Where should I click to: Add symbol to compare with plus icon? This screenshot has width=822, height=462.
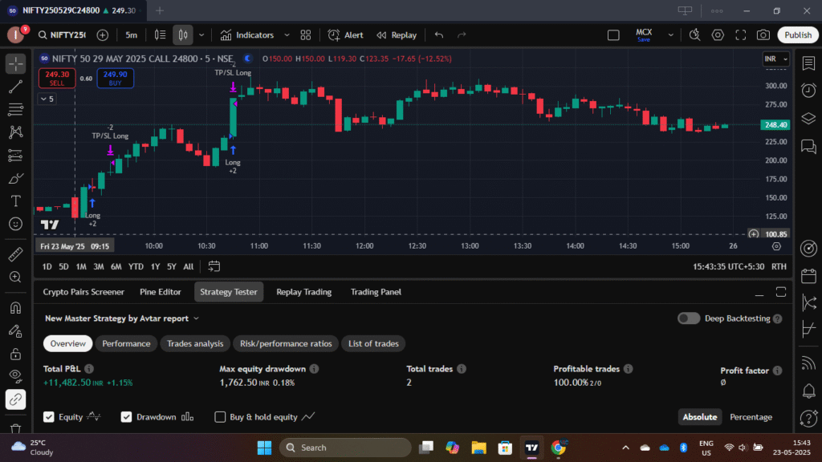[103, 35]
